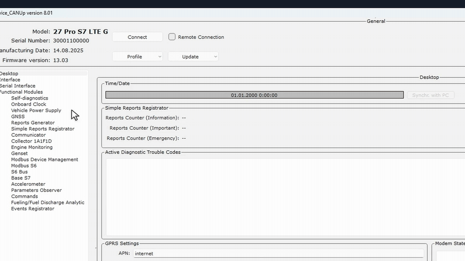465x261 pixels.
Task: Click the Active Diagnostic Trouble Codes list
Action: click(286, 197)
